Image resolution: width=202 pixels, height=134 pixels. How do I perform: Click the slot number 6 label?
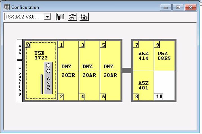(103, 97)
